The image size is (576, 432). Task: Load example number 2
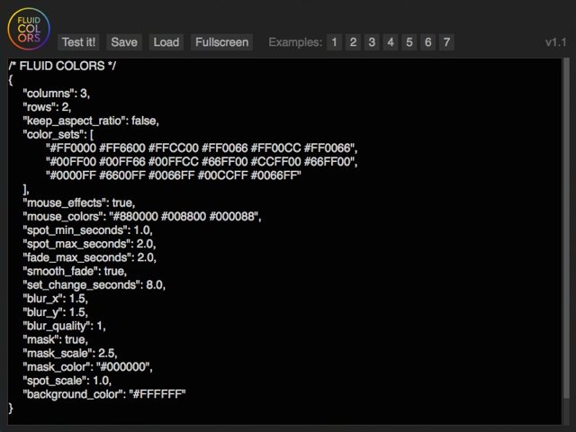353,42
